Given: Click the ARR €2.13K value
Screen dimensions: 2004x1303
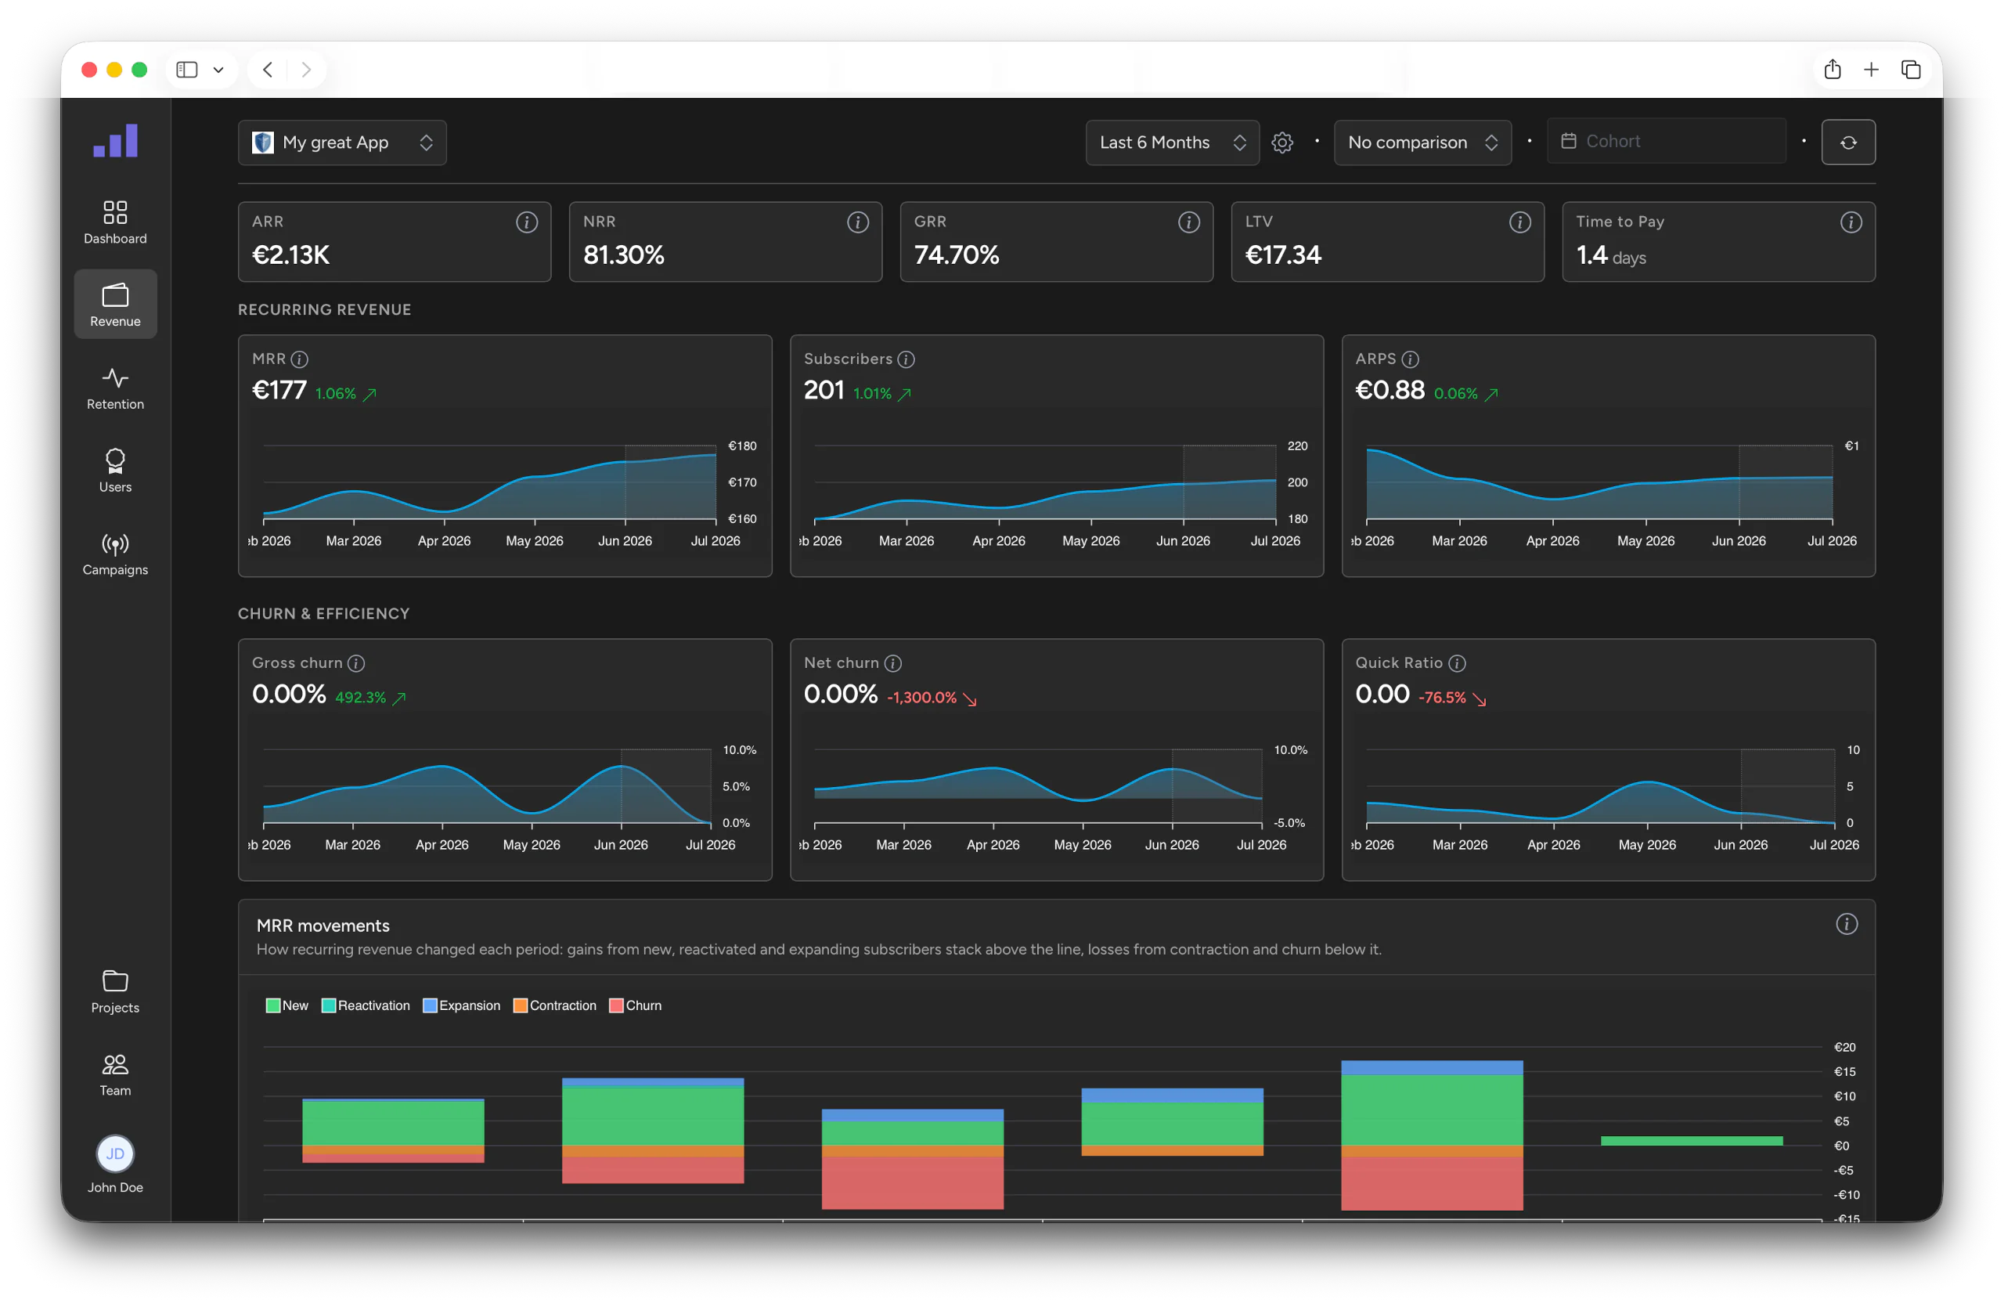Looking at the screenshot, I should (x=290, y=255).
